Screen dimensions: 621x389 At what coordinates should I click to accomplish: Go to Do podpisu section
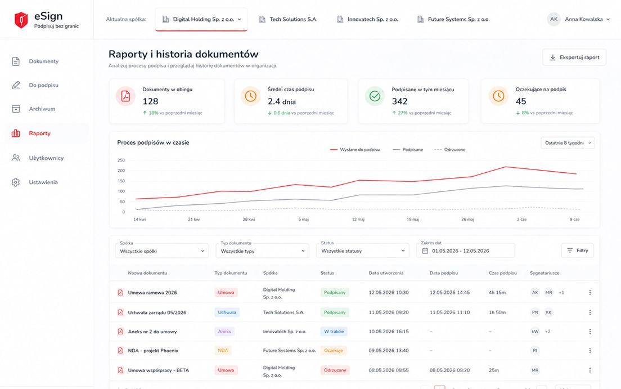pyautogui.click(x=43, y=85)
